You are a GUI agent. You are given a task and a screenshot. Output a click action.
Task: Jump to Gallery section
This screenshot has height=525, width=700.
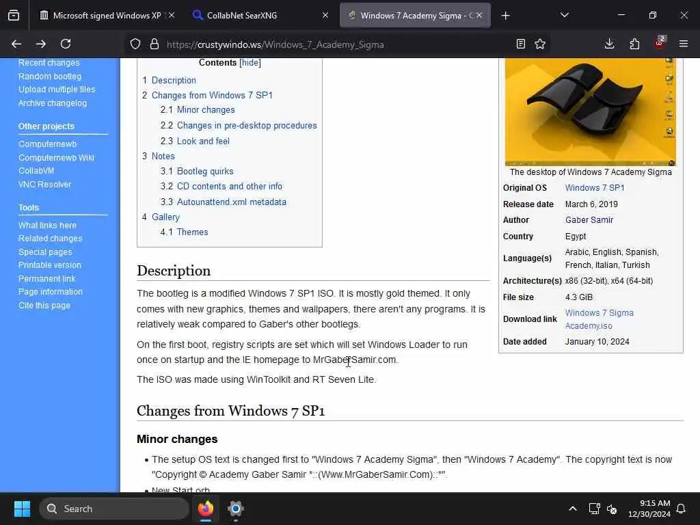[x=165, y=217]
